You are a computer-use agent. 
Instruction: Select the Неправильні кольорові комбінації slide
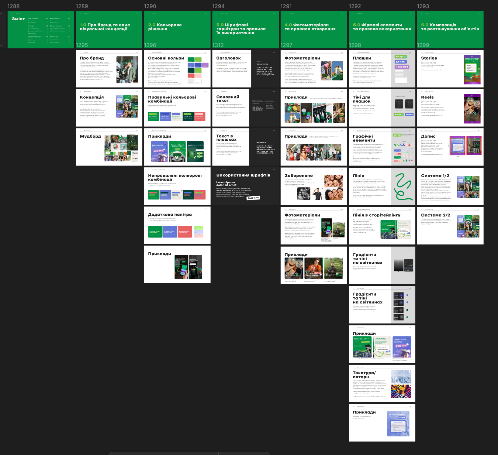coord(177,186)
